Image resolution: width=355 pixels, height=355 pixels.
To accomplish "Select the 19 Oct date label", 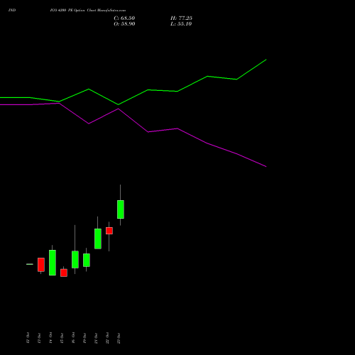I will pos(84,338).
